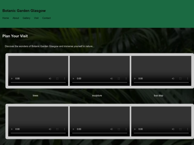Click the 'Plan Your Visit' heading
194x145 pixels.
(15, 36)
